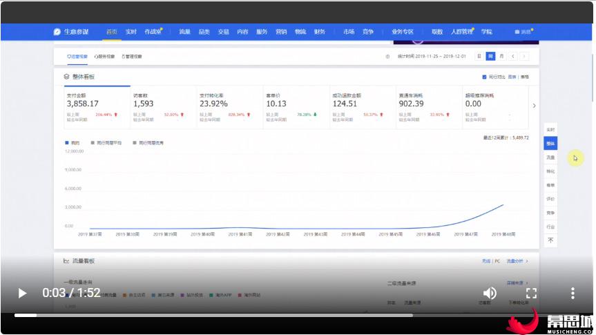This screenshot has height=335, width=596.
Task: Jump to 转化 in side anchor menu
Action: [550, 171]
